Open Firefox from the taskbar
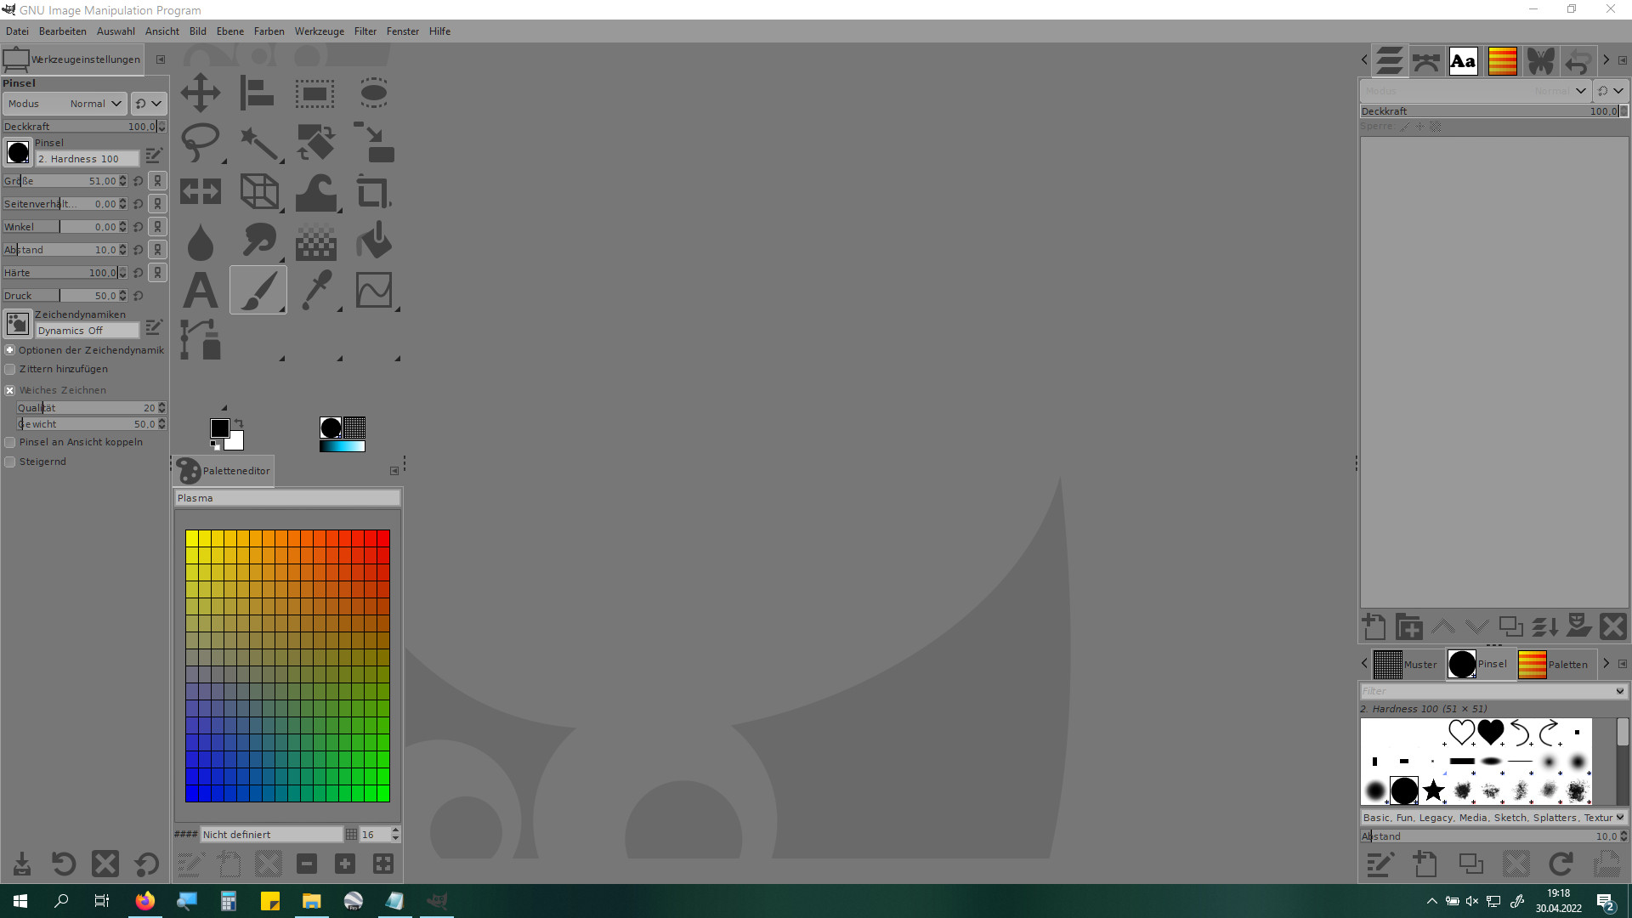Viewport: 1632px width, 918px height. (145, 901)
